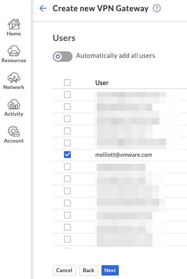The width and height of the screenshot is (187, 279).
Task: Open the Account settings icon
Action: tap(14, 131)
